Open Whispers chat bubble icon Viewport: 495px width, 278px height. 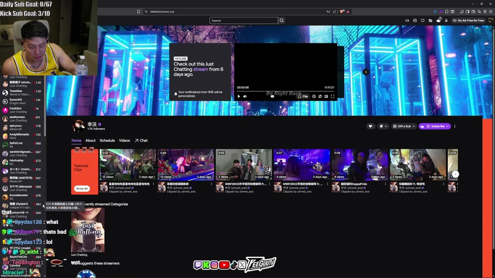pos(423,20)
